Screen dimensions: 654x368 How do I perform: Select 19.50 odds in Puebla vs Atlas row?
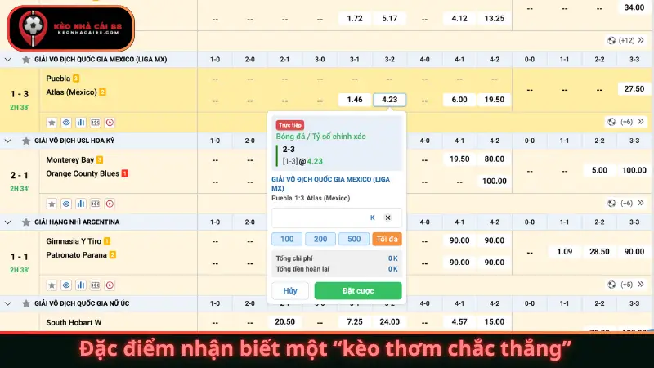[x=495, y=100]
